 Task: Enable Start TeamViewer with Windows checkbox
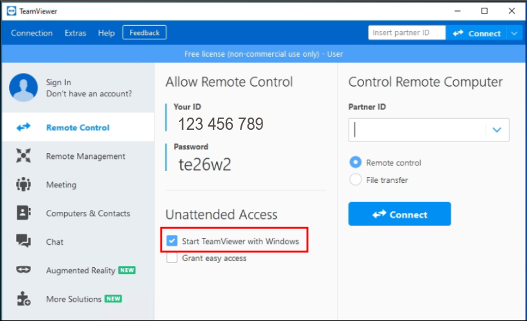[x=172, y=241]
